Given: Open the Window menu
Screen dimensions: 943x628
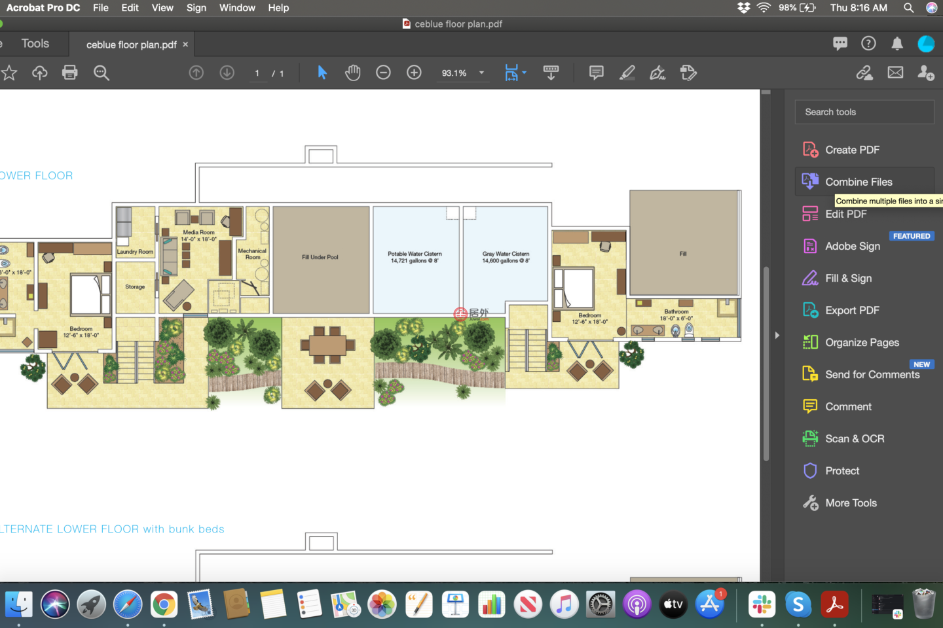Looking at the screenshot, I should [x=237, y=8].
